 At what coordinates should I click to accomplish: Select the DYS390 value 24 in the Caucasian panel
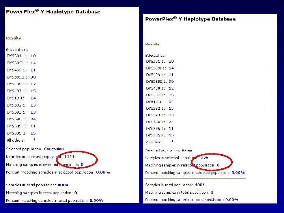pyautogui.click(x=33, y=119)
